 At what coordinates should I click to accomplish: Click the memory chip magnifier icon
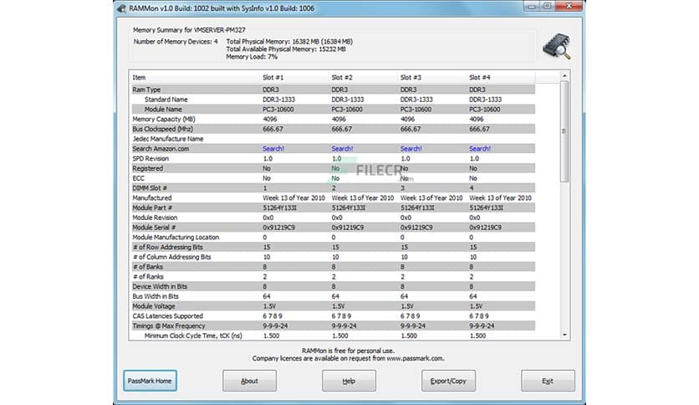point(553,44)
